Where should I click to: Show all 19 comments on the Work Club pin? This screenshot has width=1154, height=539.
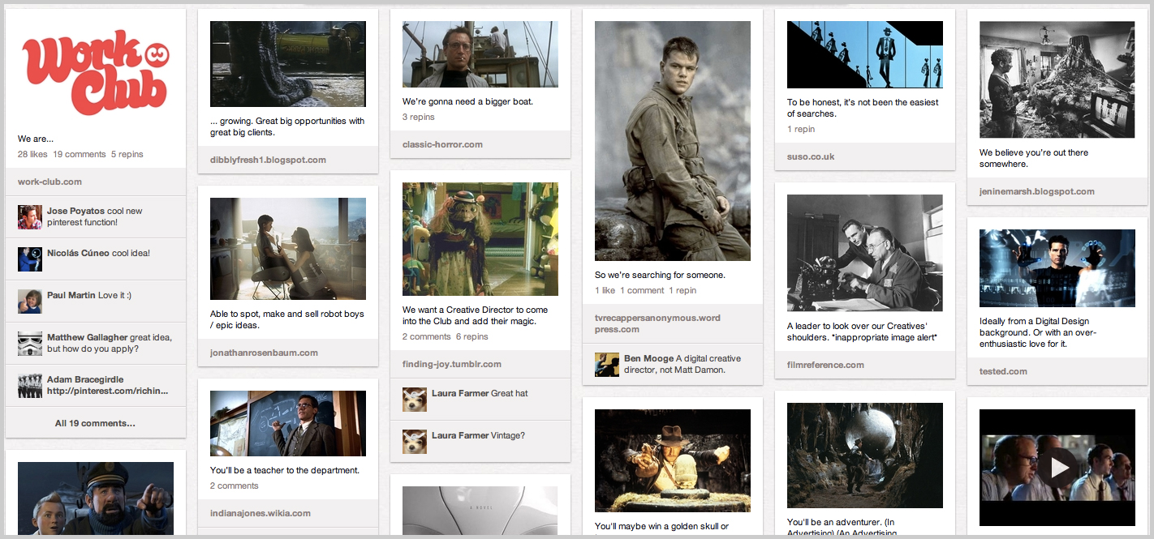[95, 422]
